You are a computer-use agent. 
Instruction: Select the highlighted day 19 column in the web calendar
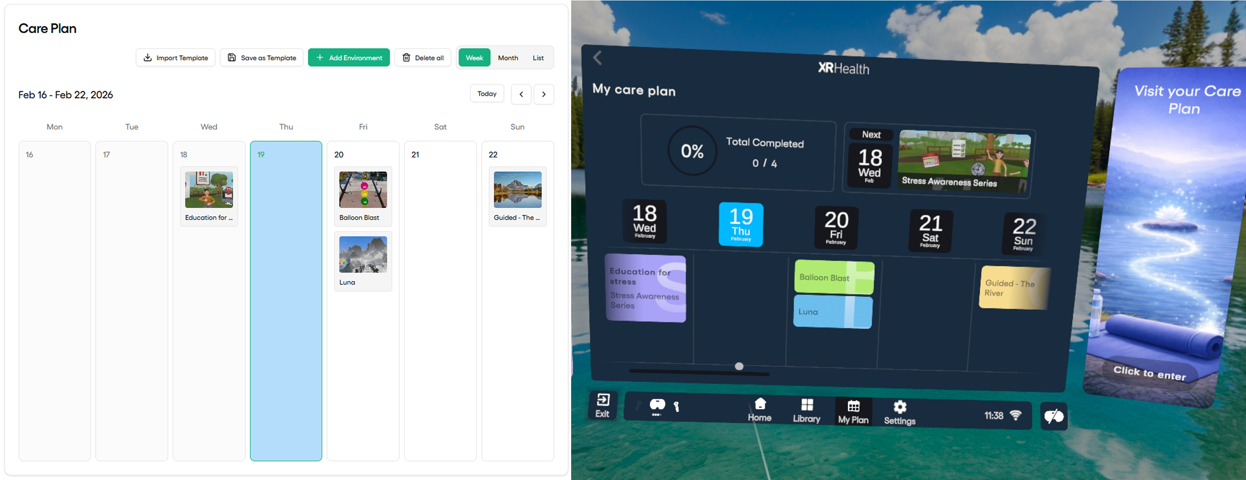pyautogui.click(x=286, y=301)
